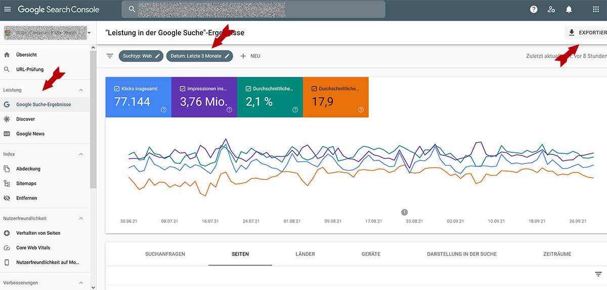
Task: Open help for the green CTR card
Action: (x=295, y=109)
